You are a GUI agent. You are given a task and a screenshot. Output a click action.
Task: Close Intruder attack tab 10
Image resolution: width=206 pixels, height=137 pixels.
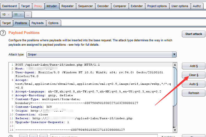point(9,14)
